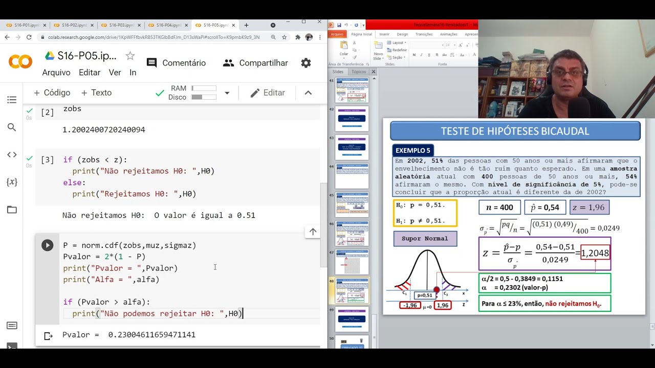Select slide 46 thumbnail in PowerPoint

(x=352, y=233)
